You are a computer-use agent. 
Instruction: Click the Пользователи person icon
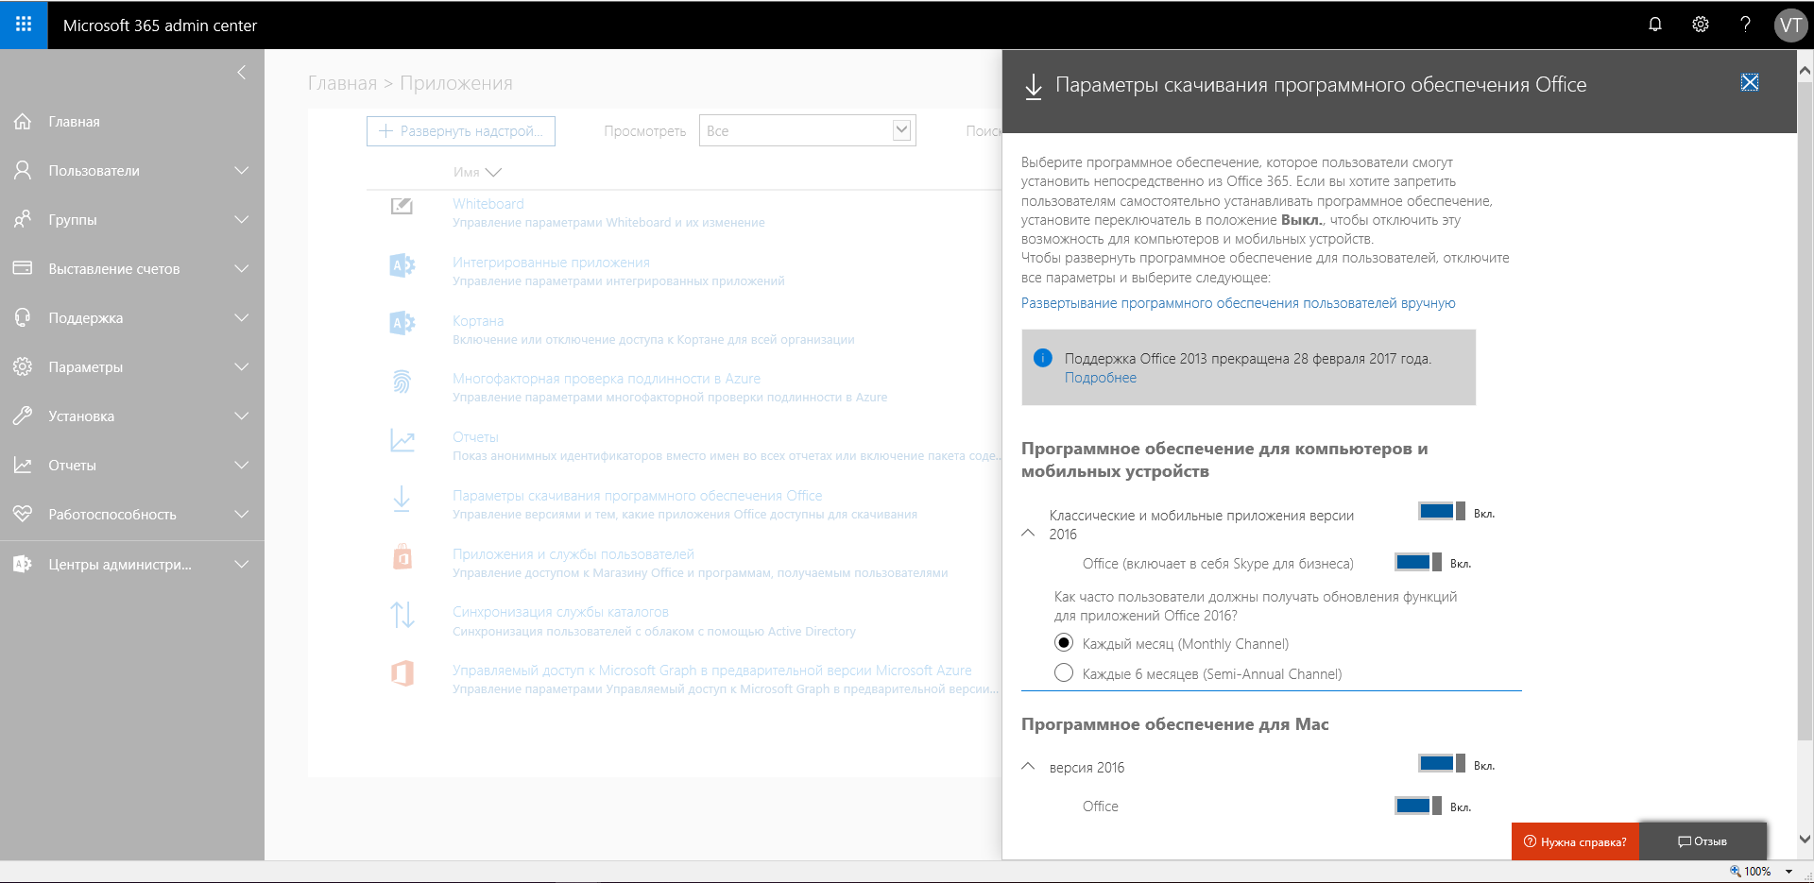pyautogui.click(x=23, y=170)
